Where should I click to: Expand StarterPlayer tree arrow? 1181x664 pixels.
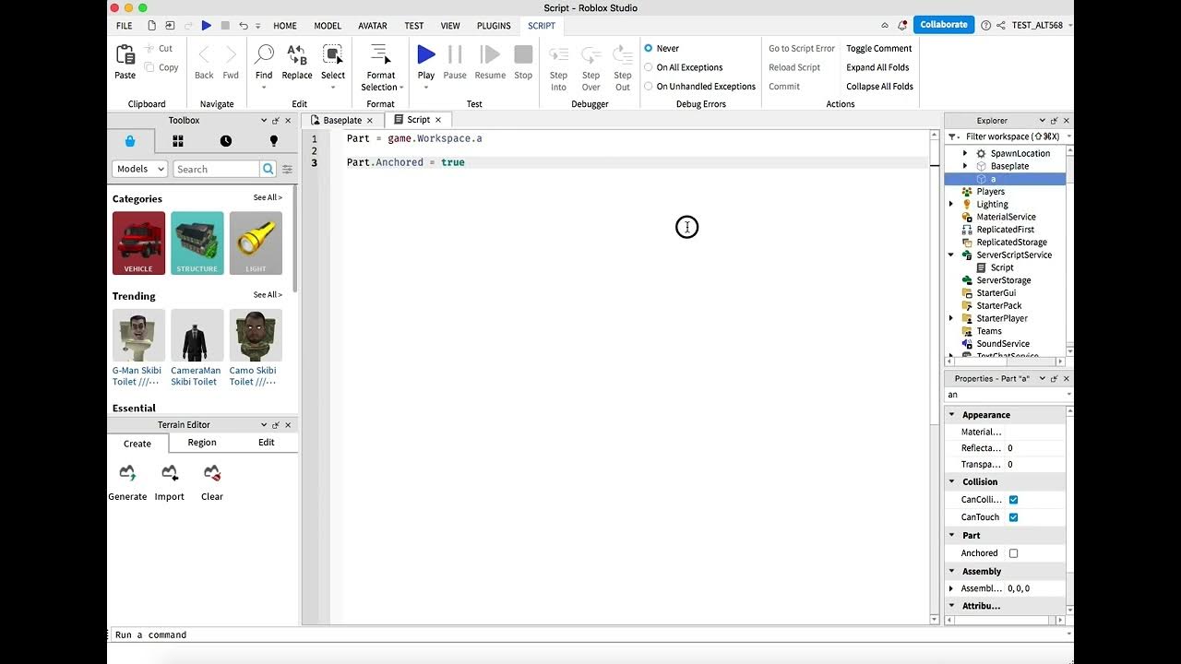click(951, 318)
